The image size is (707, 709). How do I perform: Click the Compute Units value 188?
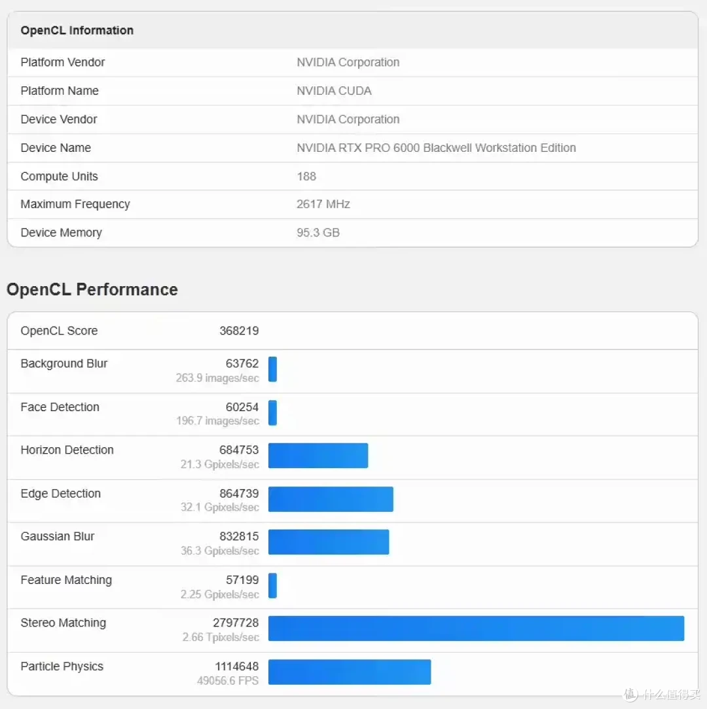(306, 176)
